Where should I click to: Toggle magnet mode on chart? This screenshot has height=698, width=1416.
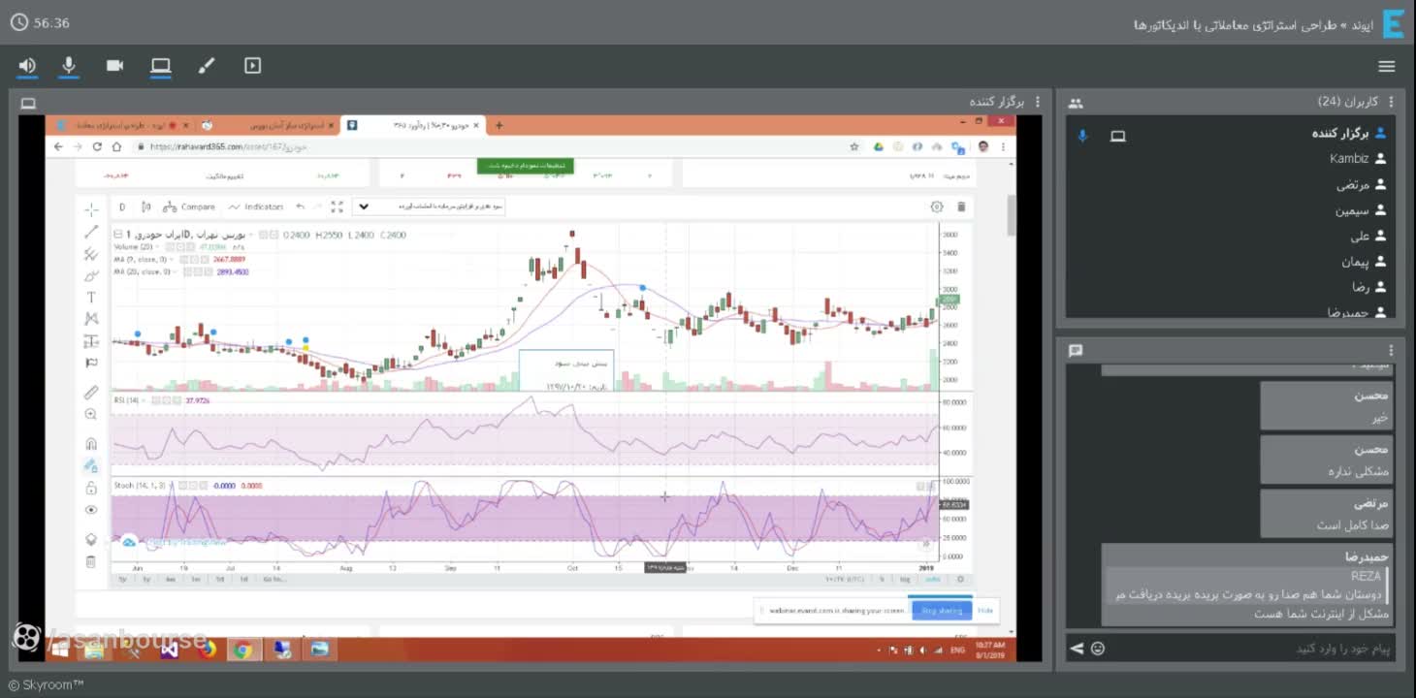coord(91,444)
